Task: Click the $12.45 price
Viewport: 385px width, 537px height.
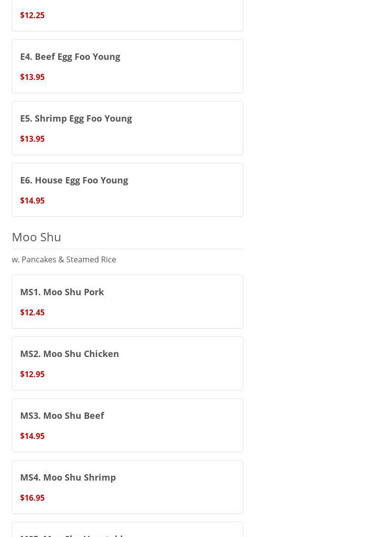Action: click(32, 312)
